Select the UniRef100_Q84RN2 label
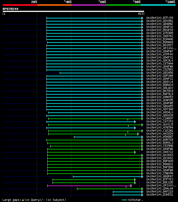Screen dimensions: 178x202 [x=160, y=24]
